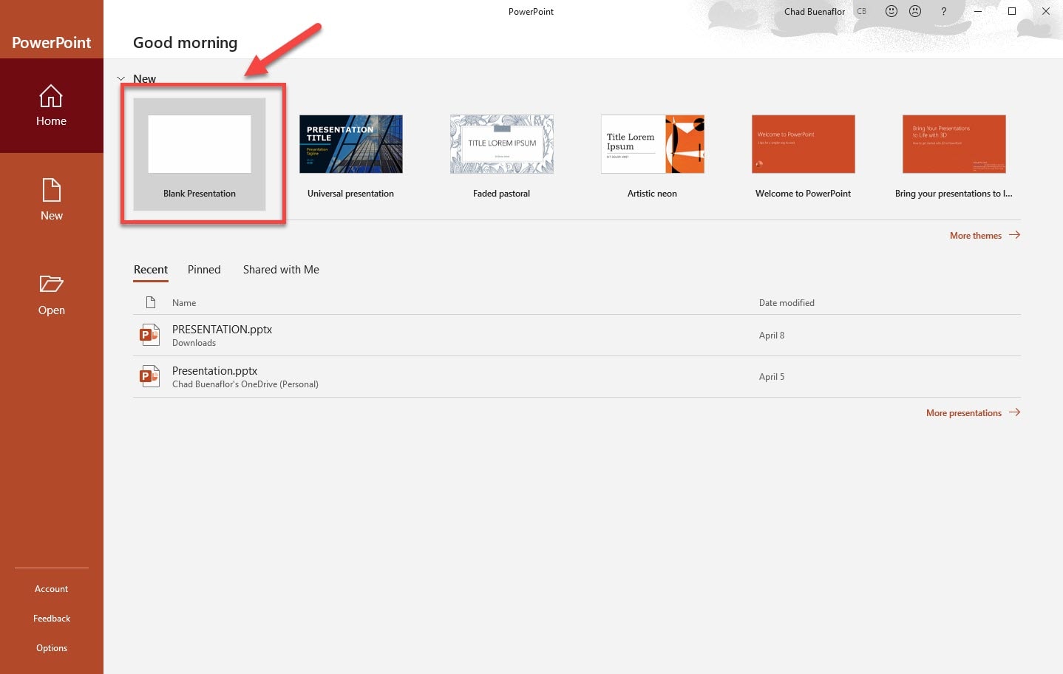This screenshot has width=1063, height=674.
Task: Open the Shared with Me tab
Action: point(281,270)
